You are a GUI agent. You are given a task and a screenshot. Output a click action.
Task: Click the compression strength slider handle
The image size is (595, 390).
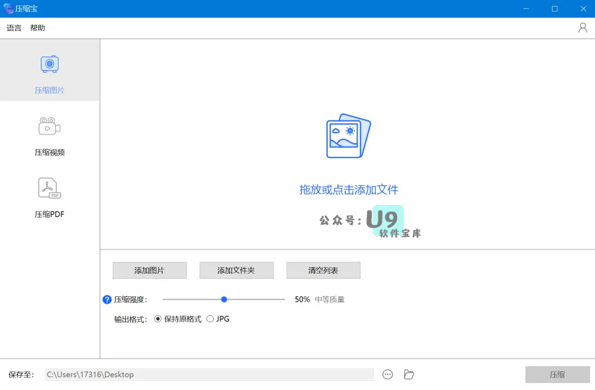point(224,299)
